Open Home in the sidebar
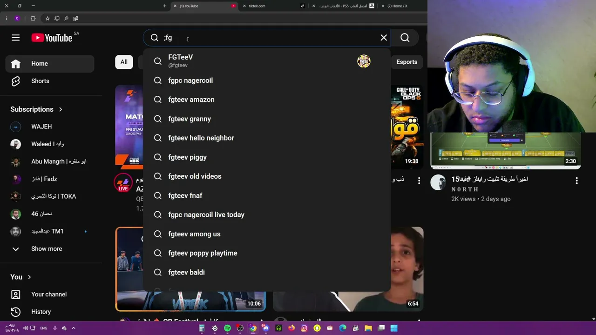 tap(50, 64)
